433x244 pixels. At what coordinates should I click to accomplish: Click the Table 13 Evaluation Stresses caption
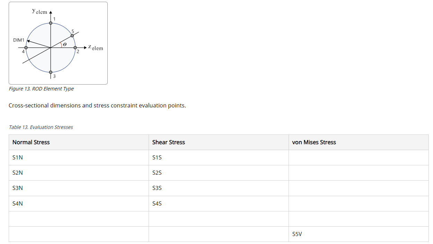(x=41, y=127)
